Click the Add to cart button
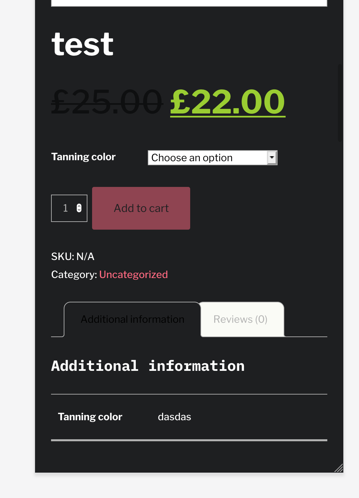359x498 pixels. coord(141,208)
